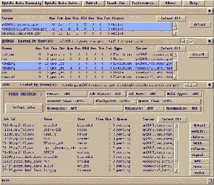This screenshot has height=185, width=214.
Task: Open the Track Job dialog
Action: [x=118, y=3]
